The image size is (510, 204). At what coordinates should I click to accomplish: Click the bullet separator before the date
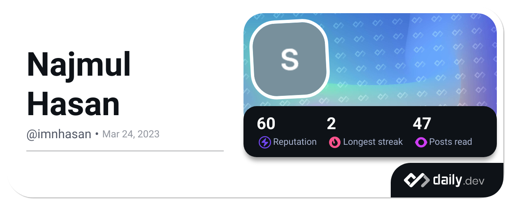pos(97,134)
